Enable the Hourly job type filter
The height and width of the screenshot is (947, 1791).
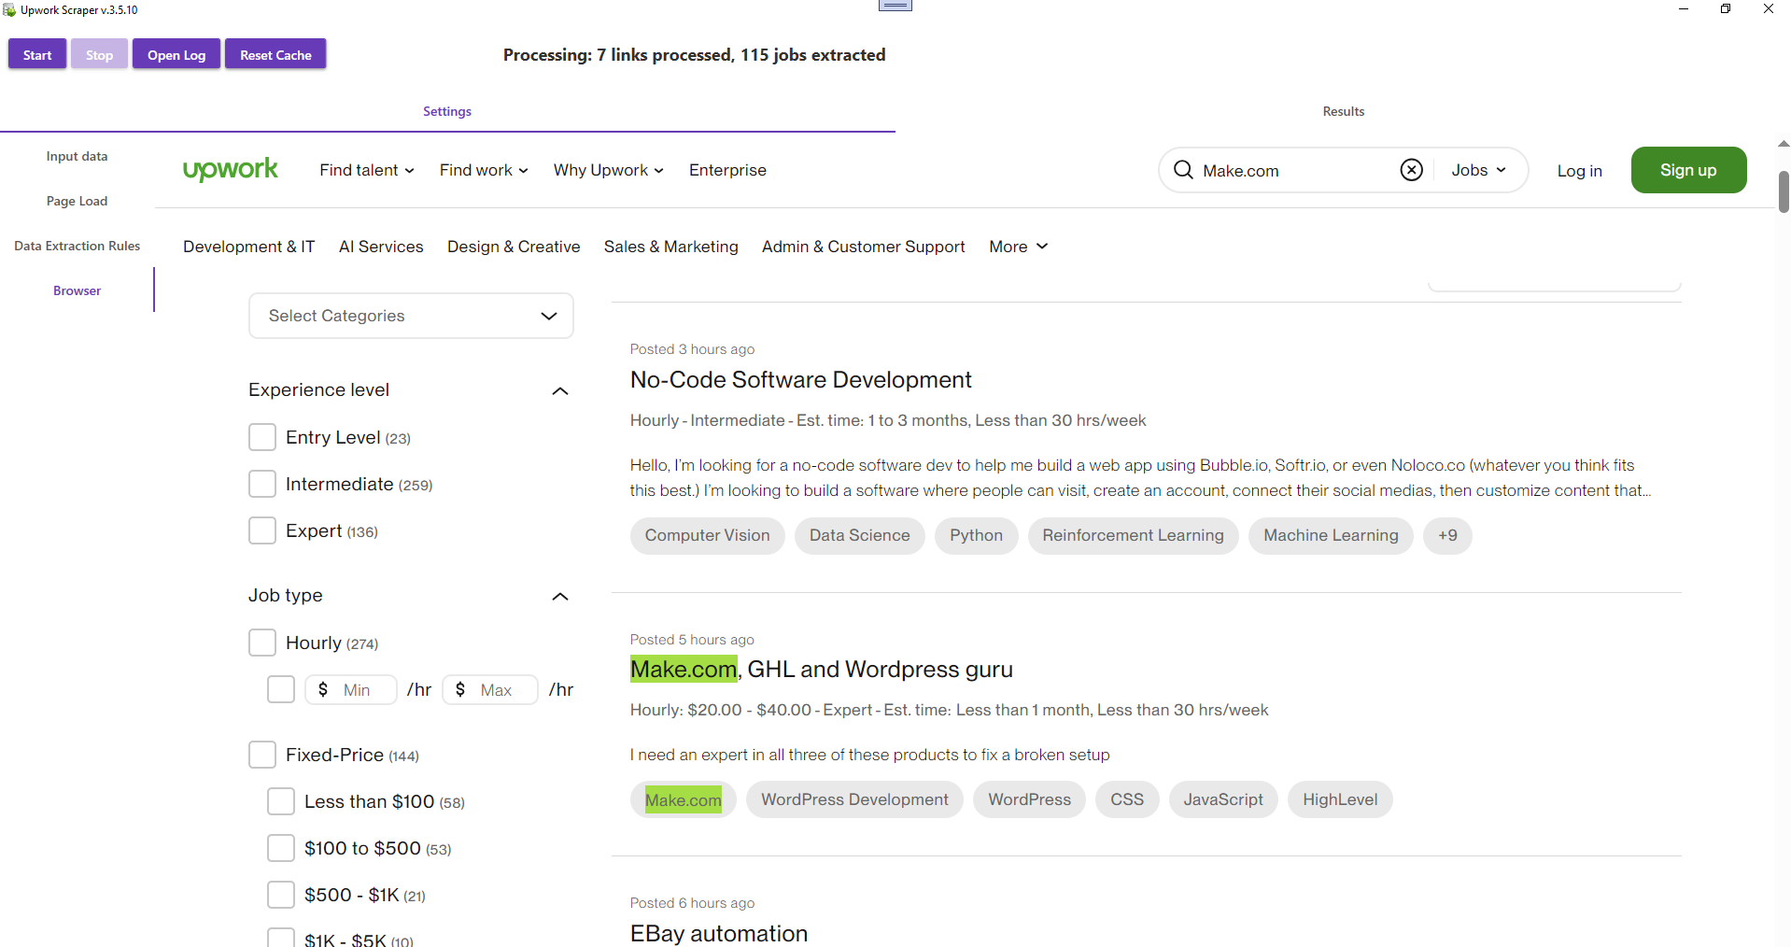pyautogui.click(x=262, y=643)
